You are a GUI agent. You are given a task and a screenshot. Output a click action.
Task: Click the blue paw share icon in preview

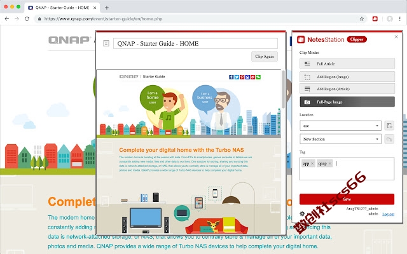[x=247, y=77]
